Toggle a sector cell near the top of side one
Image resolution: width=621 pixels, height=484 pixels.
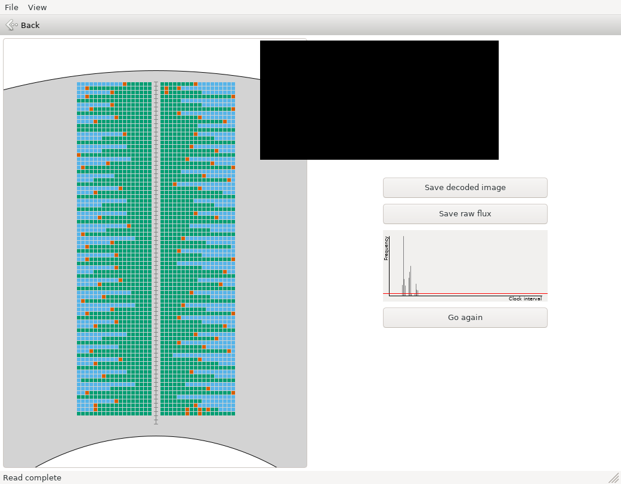coord(95,84)
